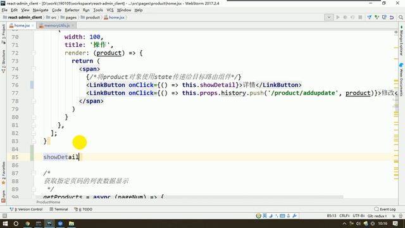Open the Run menu
The height and width of the screenshot is (228, 405).
pos(86,10)
